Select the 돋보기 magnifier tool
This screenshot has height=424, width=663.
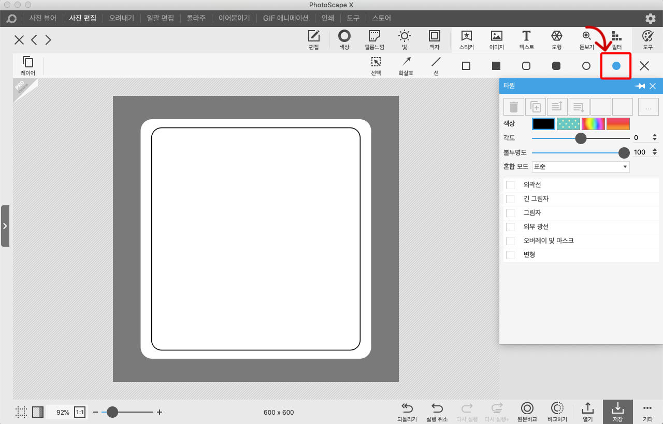coord(587,40)
